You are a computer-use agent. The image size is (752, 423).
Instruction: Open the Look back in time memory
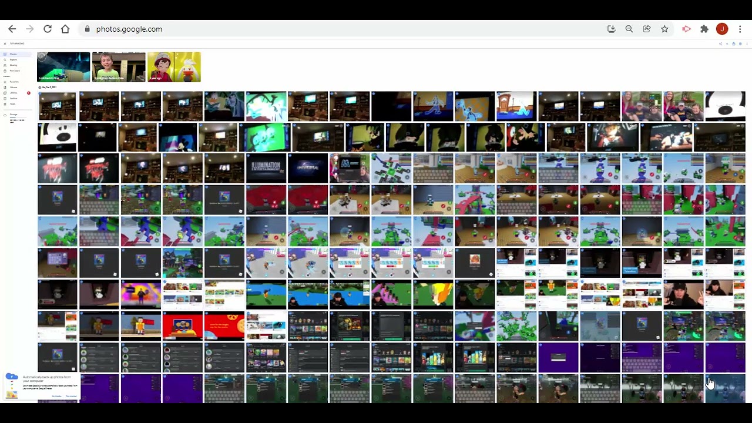tap(63, 67)
